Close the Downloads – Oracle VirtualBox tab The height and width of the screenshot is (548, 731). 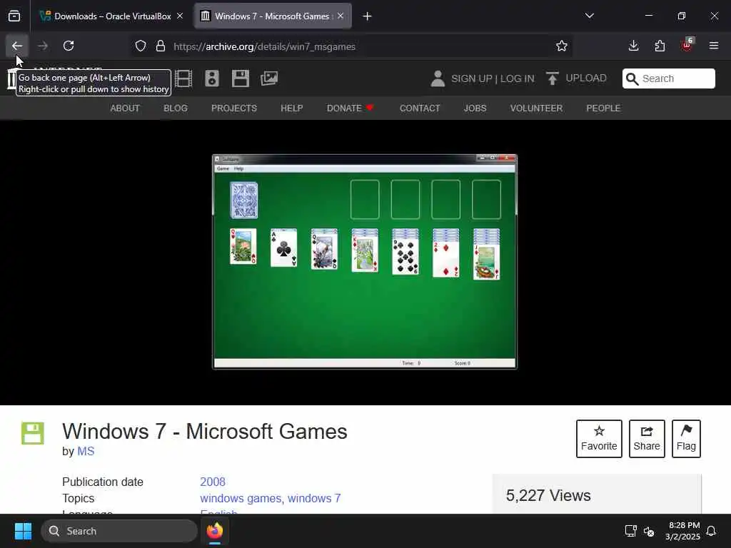coord(180,16)
